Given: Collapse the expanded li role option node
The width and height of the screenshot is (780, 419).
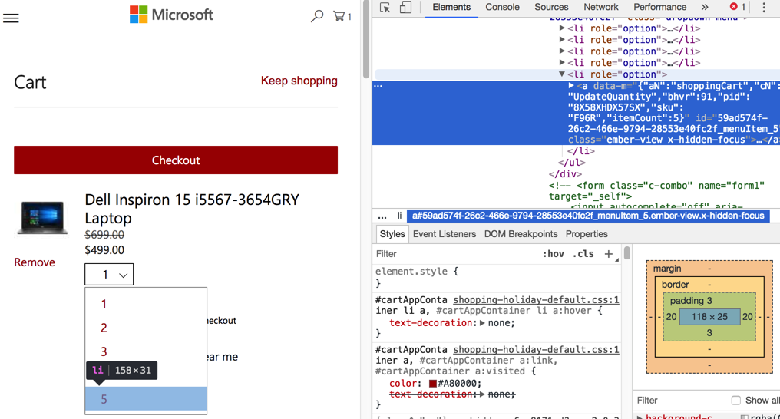Looking at the screenshot, I should [x=562, y=74].
